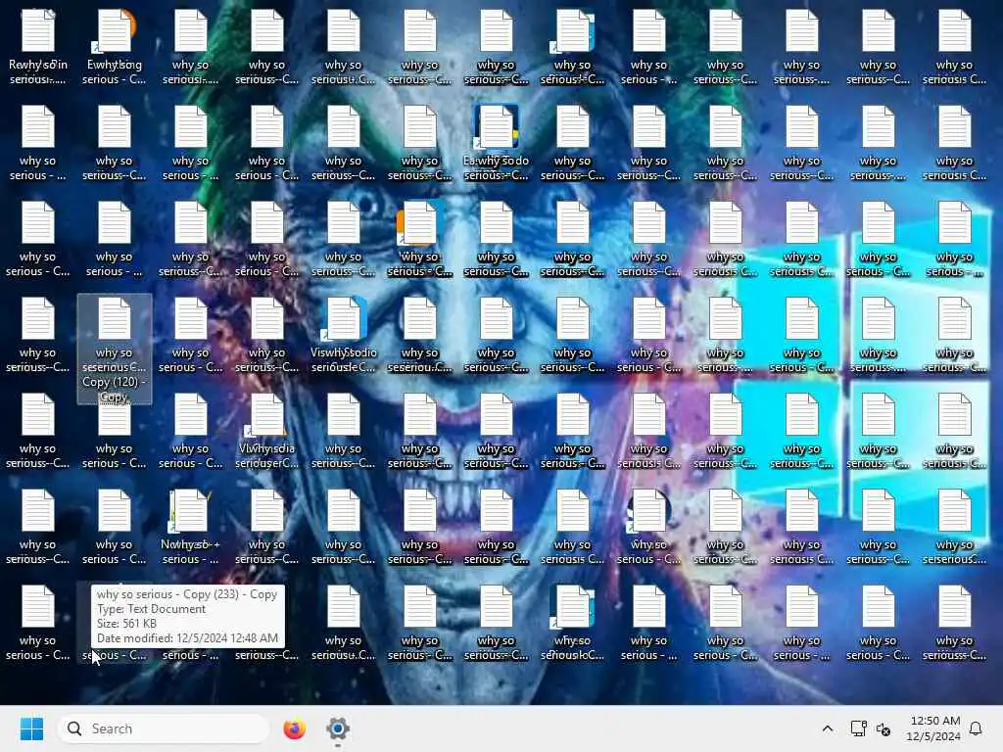Open the Windows Start menu
The width and height of the screenshot is (1003, 752).
coord(31,728)
